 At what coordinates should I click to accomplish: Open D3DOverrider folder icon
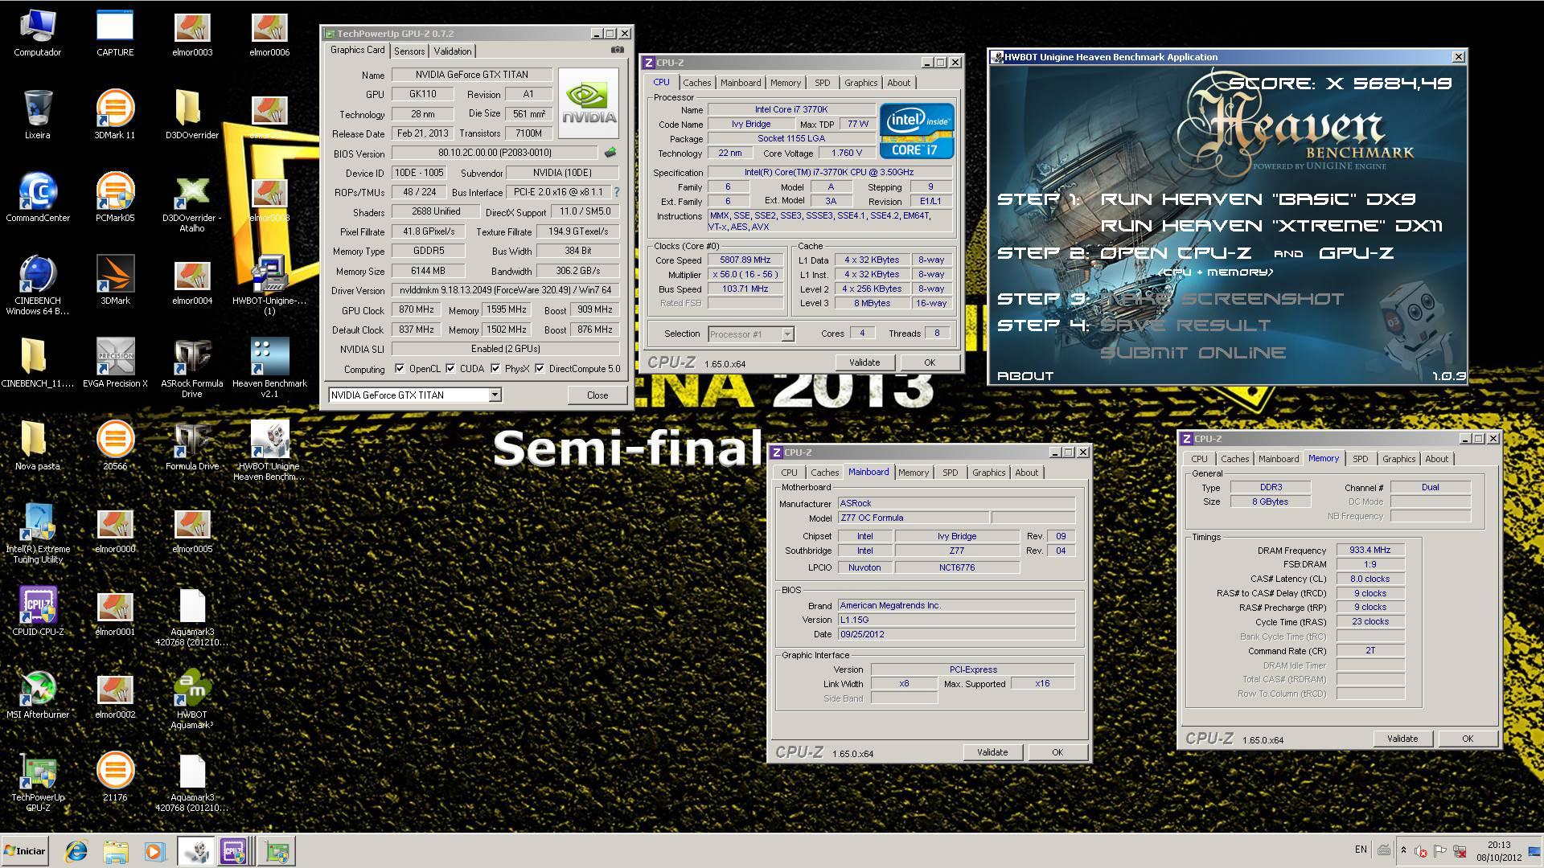click(x=191, y=115)
